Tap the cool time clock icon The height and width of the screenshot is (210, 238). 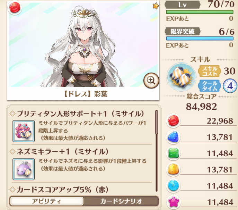(x=230, y=86)
